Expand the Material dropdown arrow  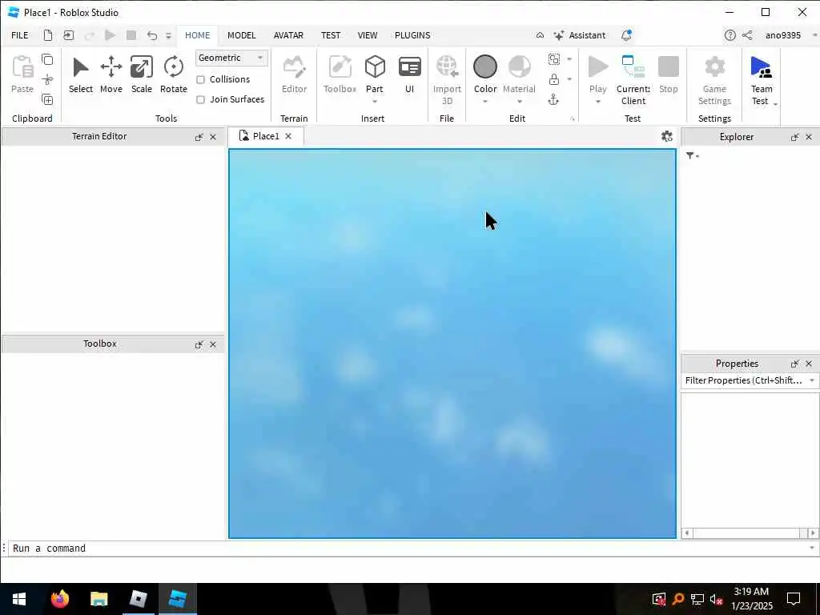pyautogui.click(x=519, y=101)
